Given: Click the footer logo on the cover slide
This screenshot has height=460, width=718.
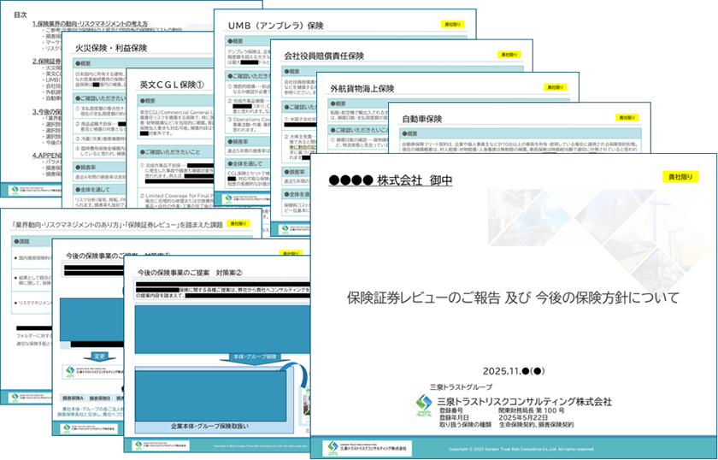Looking at the screenshot, I should pos(367,447).
